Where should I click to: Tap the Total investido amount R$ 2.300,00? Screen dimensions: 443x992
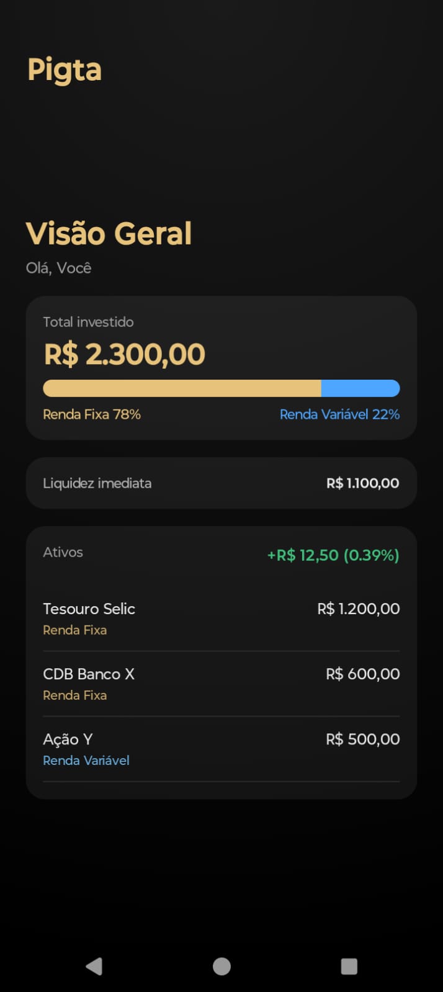pos(123,353)
